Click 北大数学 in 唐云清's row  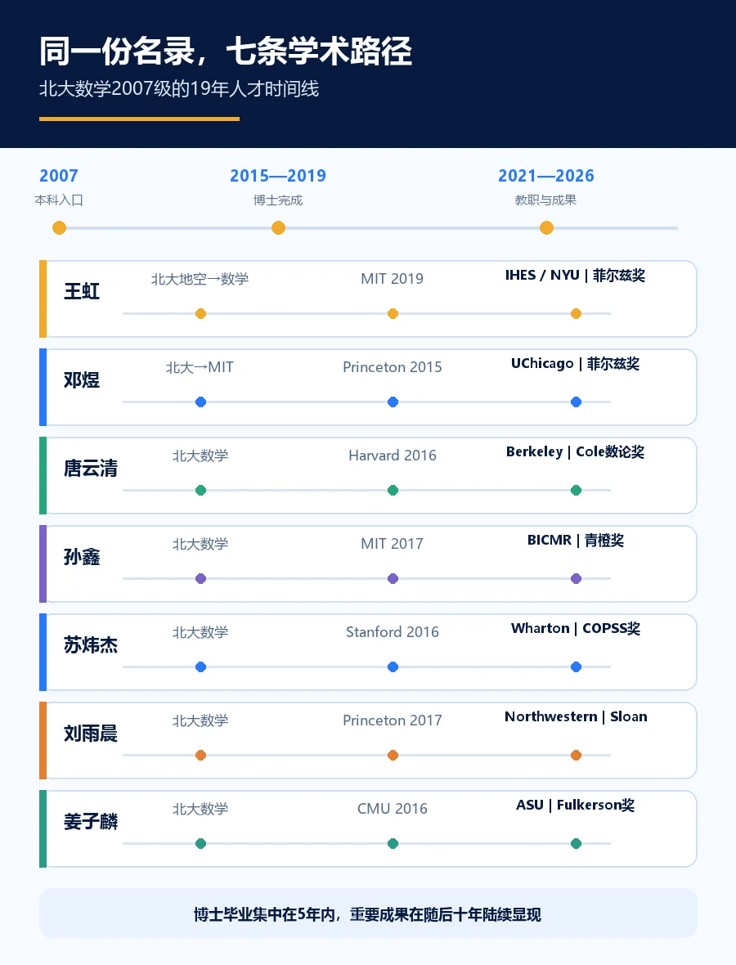(200, 456)
